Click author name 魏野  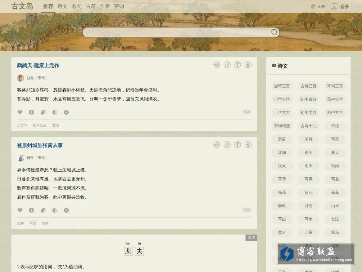[x=30, y=158]
